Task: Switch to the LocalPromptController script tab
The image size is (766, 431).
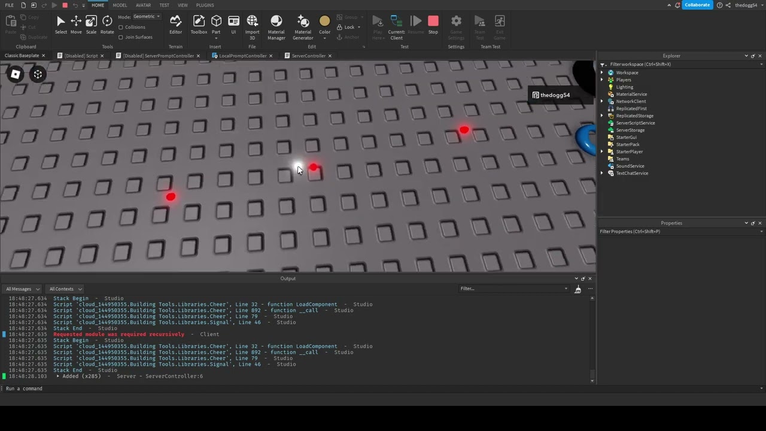Action: (x=242, y=56)
